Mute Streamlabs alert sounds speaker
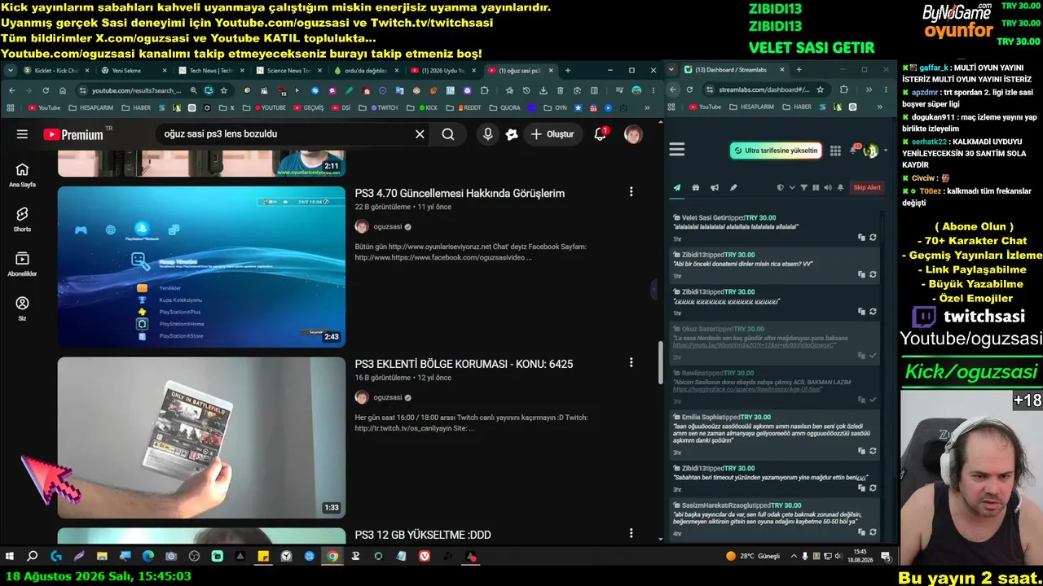This screenshot has width=1043, height=586. 828,188
